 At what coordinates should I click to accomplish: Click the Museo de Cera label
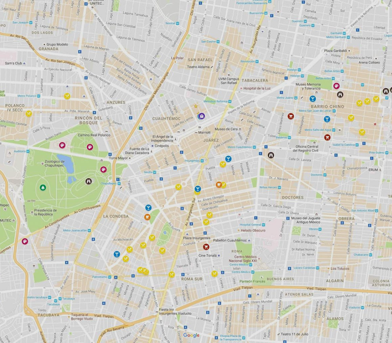(x=226, y=129)
